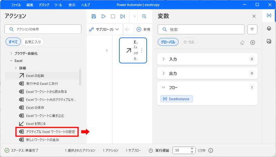Add a new subflow
The height and width of the screenshot is (157, 276).
(144, 29)
